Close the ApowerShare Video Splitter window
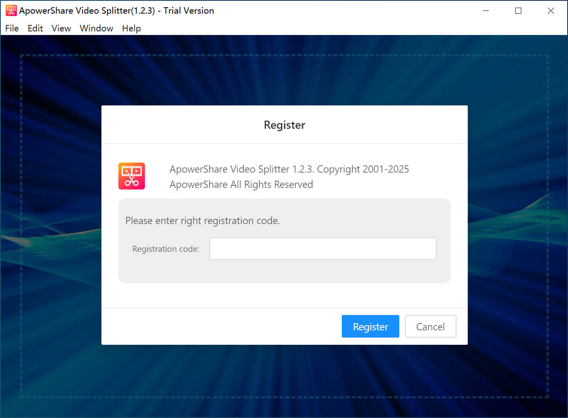Viewport: 568px width, 418px height. click(551, 11)
